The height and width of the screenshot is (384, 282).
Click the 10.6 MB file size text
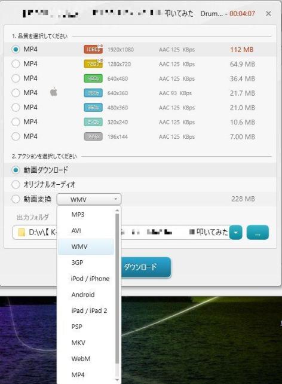pos(243,122)
